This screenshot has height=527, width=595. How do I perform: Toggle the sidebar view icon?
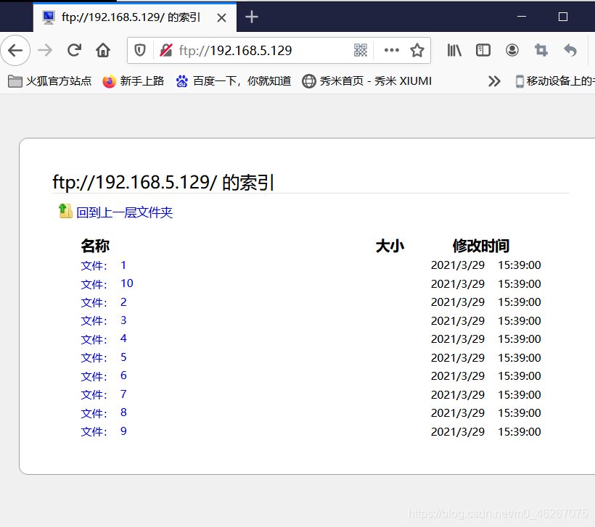point(483,50)
